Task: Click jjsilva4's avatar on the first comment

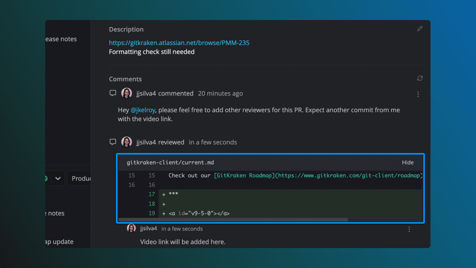Action: [x=126, y=93]
